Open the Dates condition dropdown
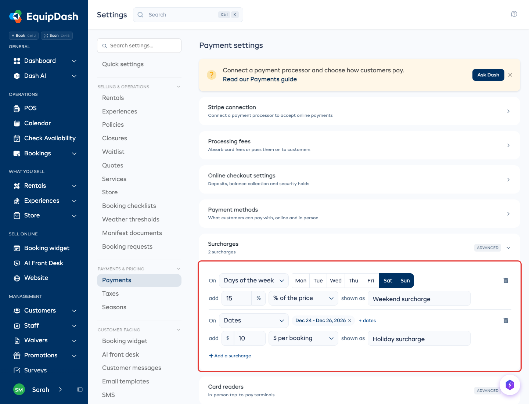This screenshot has width=529, height=404. (254, 321)
